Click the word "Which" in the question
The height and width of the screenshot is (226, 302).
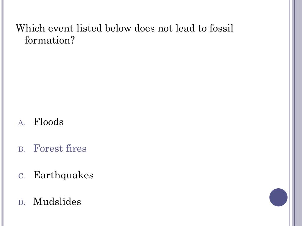[x=30, y=29]
